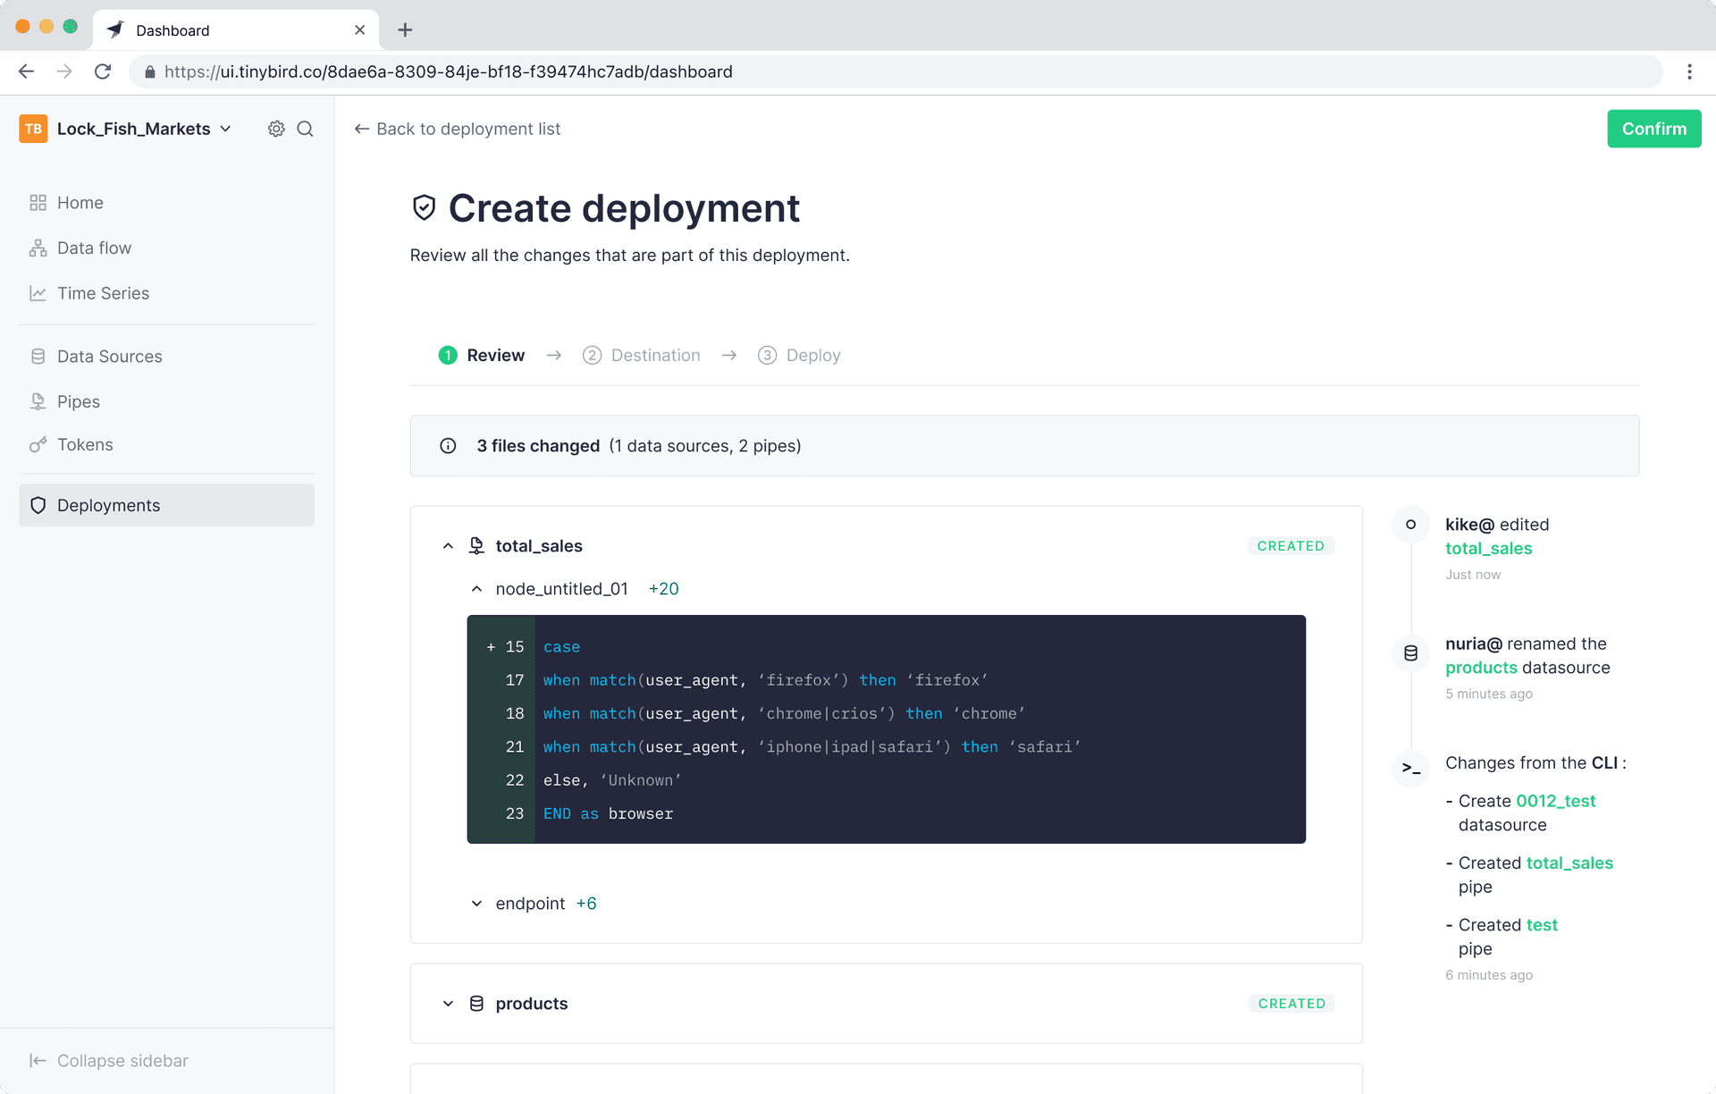Click the total_sales pipe icon

pos(476,546)
